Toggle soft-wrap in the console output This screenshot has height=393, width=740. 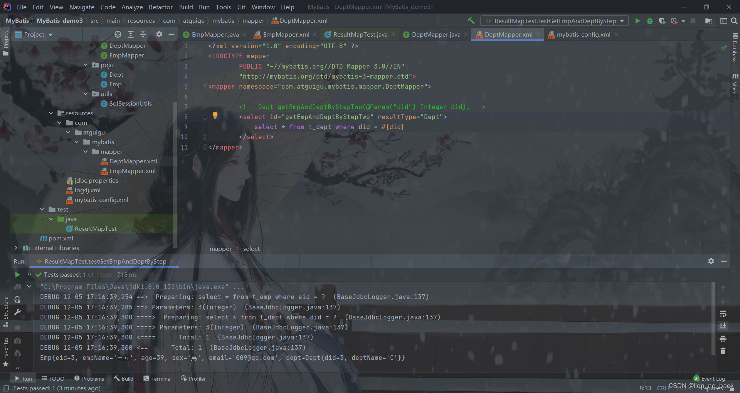coord(723,314)
